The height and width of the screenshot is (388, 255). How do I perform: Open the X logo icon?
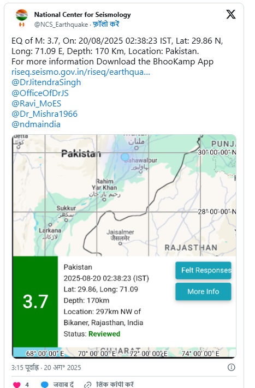(231, 14)
